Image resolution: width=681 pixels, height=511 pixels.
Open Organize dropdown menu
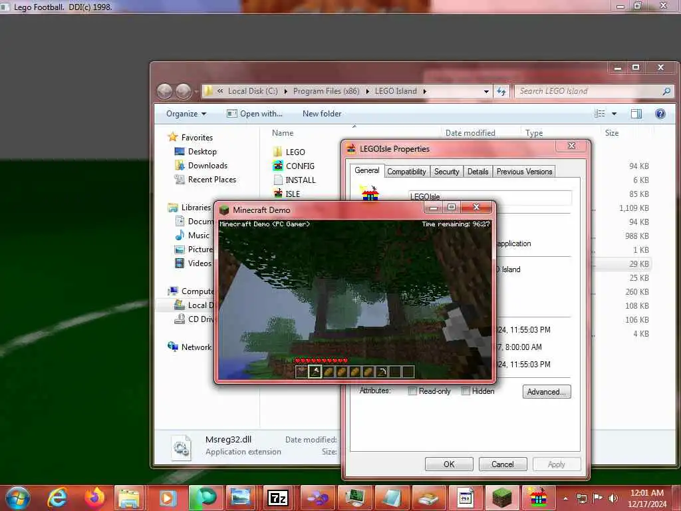[x=186, y=114]
